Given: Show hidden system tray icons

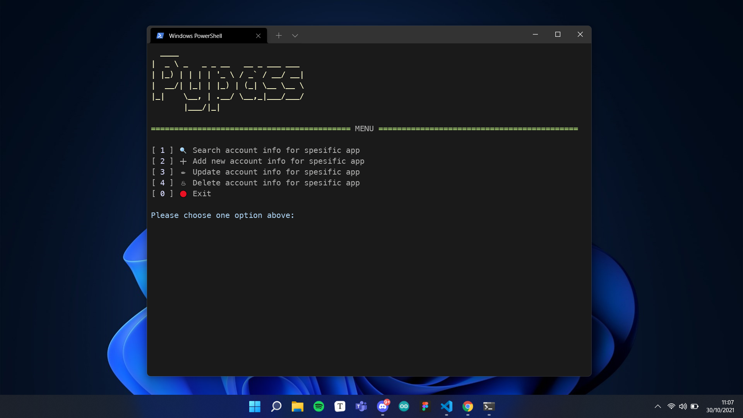Looking at the screenshot, I should 657,406.
